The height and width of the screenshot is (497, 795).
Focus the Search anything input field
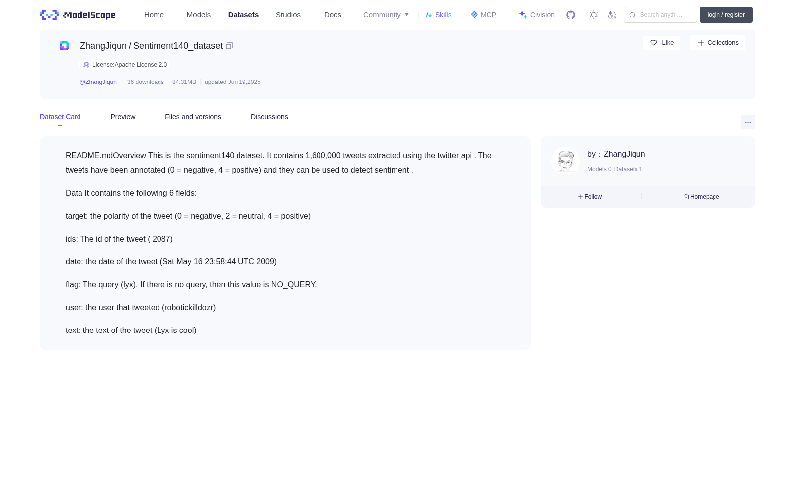(x=660, y=15)
